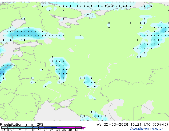Image resolution: width=169 pixels, height=131 pixels.
Task: Click the '18..21 UTC' time label
Action: (x=140, y=125)
